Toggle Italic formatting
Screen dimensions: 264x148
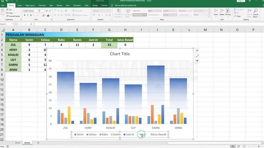(x=28, y=15)
